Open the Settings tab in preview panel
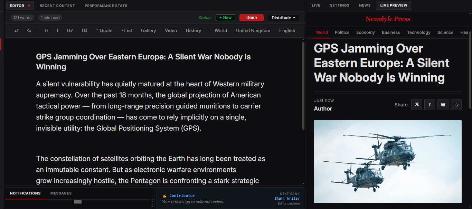Screen dimensions: 472x209 (x=340, y=5)
